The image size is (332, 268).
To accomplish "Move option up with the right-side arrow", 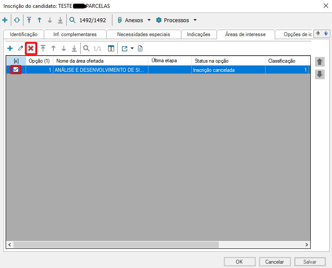I will 319,62.
